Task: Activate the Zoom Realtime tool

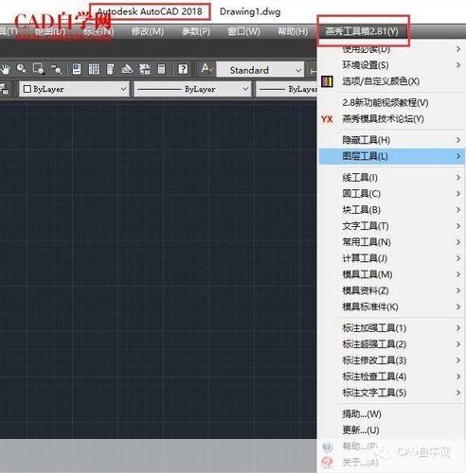Action: click(x=22, y=69)
